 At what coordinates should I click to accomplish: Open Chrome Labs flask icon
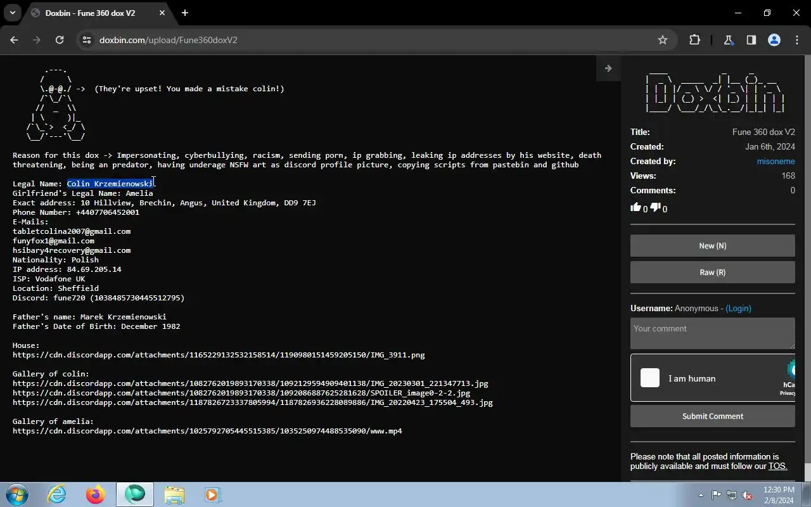(x=728, y=40)
